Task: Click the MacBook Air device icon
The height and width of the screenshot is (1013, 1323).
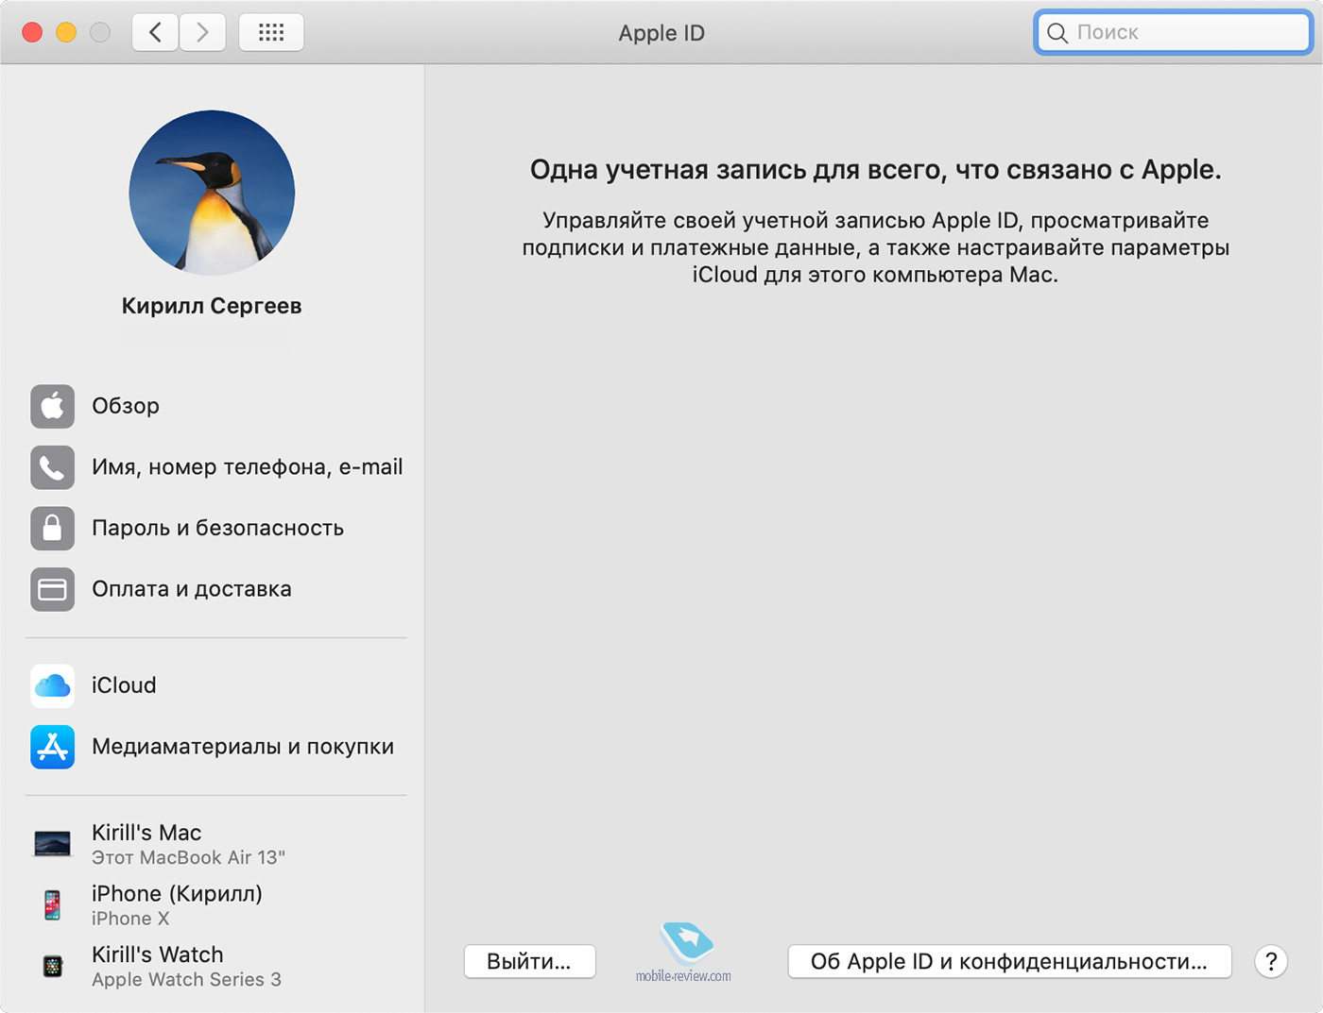Action: (x=52, y=843)
